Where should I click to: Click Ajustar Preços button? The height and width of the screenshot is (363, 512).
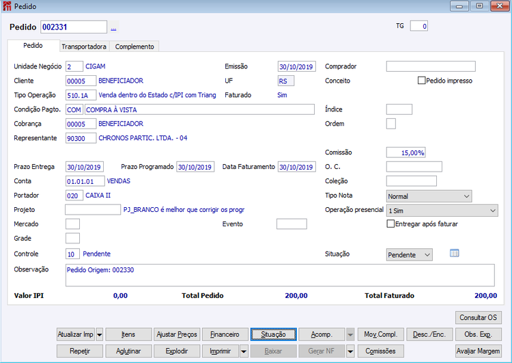[x=177, y=334]
